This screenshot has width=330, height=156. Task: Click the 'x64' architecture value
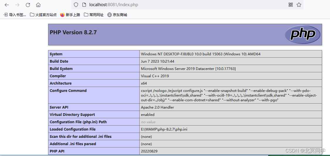tap(144, 83)
